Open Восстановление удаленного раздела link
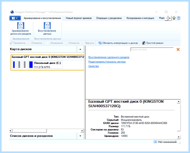190x153 pixels. pos(109,57)
